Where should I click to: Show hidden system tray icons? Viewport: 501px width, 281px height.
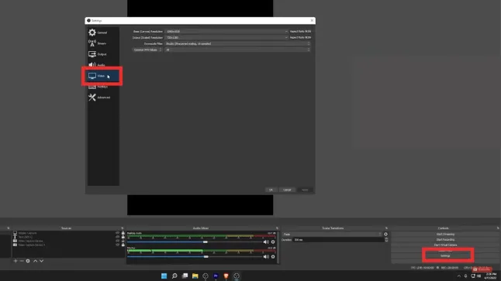click(459, 276)
